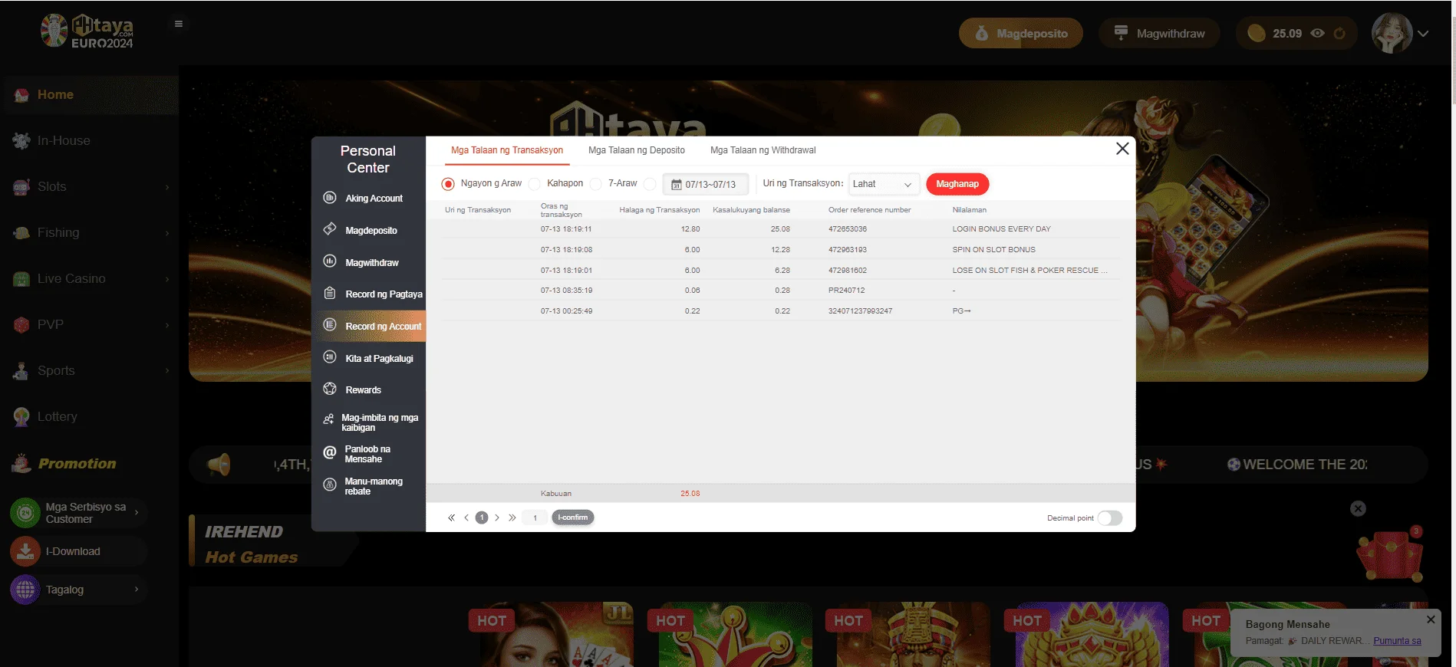Switch to Mga Talaan ng Transaksyon tab
1456x667 pixels.
pyautogui.click(x=507, y=150)
